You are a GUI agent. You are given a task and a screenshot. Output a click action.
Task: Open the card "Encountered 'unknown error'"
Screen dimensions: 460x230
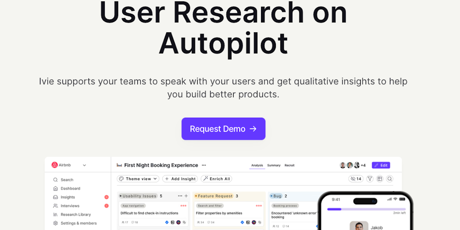pos(294,215)
